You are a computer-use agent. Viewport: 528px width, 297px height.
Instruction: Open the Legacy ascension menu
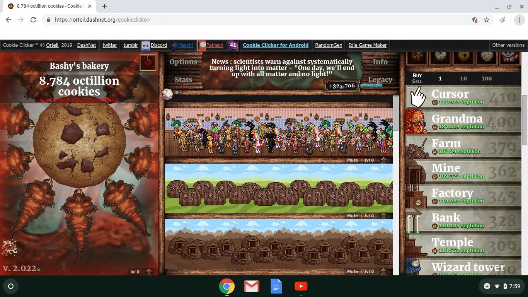click(x=380, y=80)
